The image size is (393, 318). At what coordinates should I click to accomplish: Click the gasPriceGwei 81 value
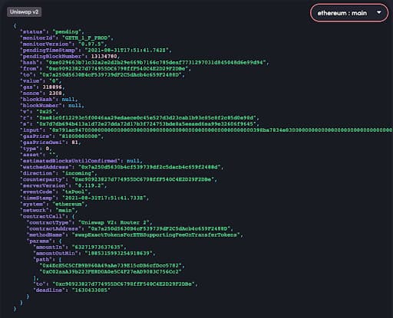[74, 143]
